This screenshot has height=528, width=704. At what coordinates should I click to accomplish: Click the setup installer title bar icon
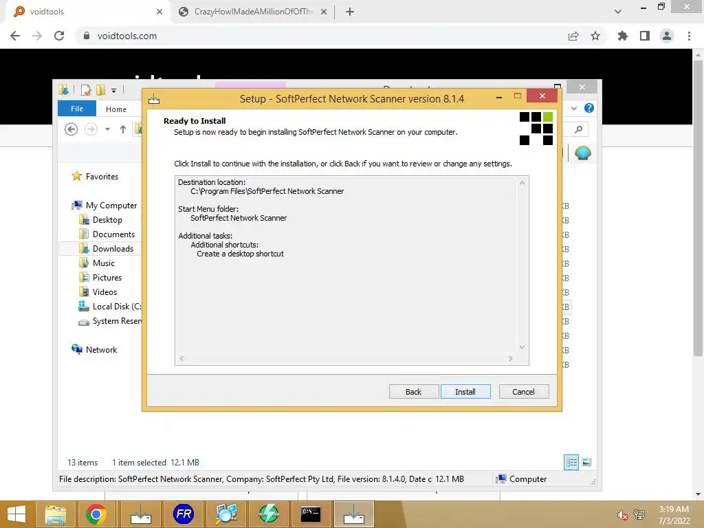(x=154, y=98)
